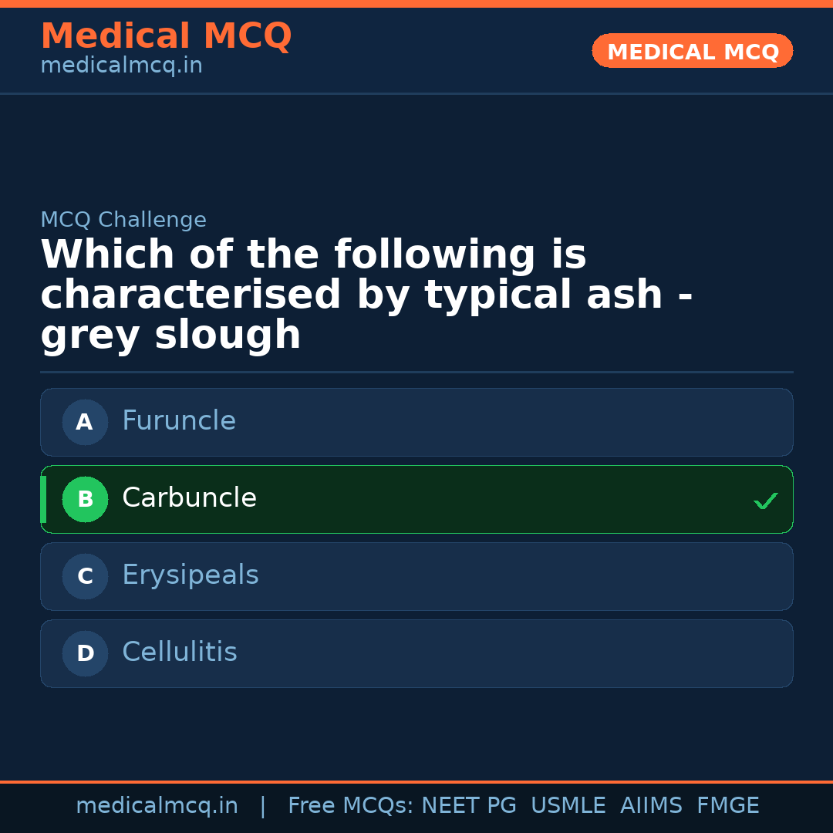This screenshot has height=833, width=833.
Task: Click the circular B badge on Carbuncle
Action: [85, 499]
